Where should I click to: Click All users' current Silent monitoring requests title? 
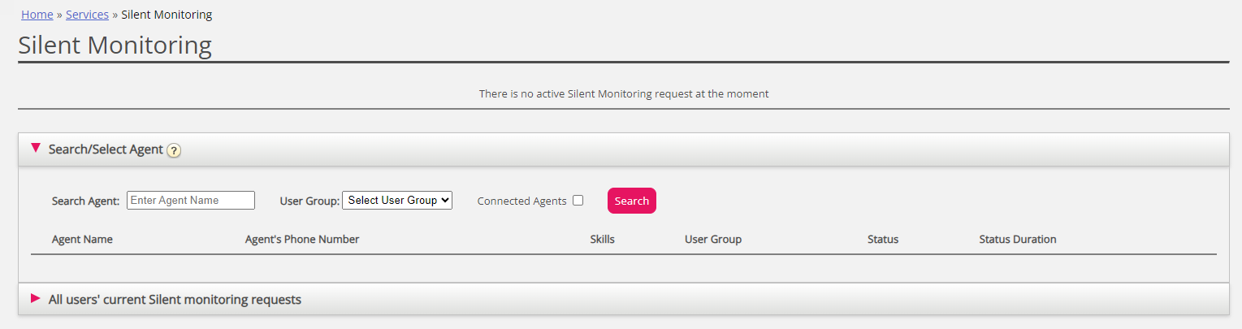coord(175,300)
